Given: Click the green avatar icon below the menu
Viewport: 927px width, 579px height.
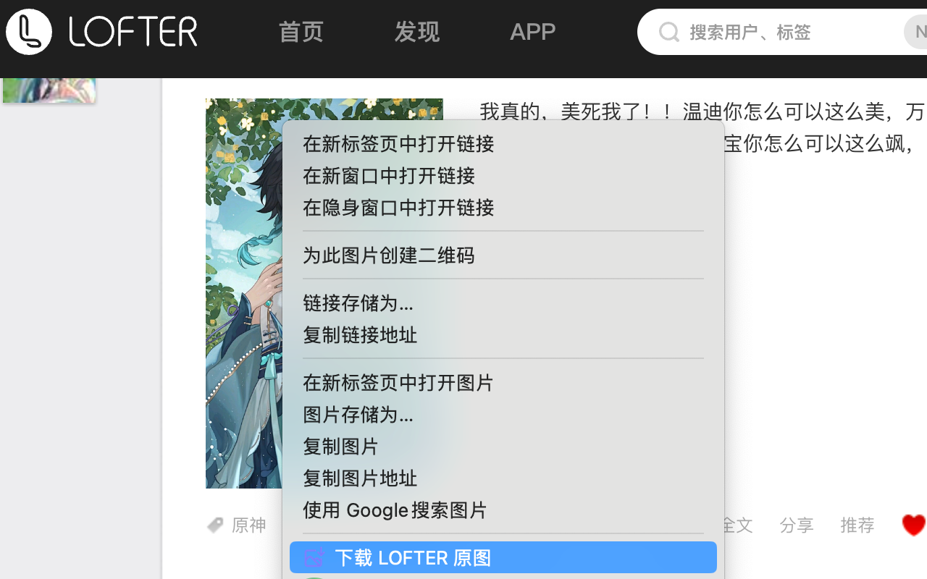Looking at the screenshot, I should (x=313, y=576).
